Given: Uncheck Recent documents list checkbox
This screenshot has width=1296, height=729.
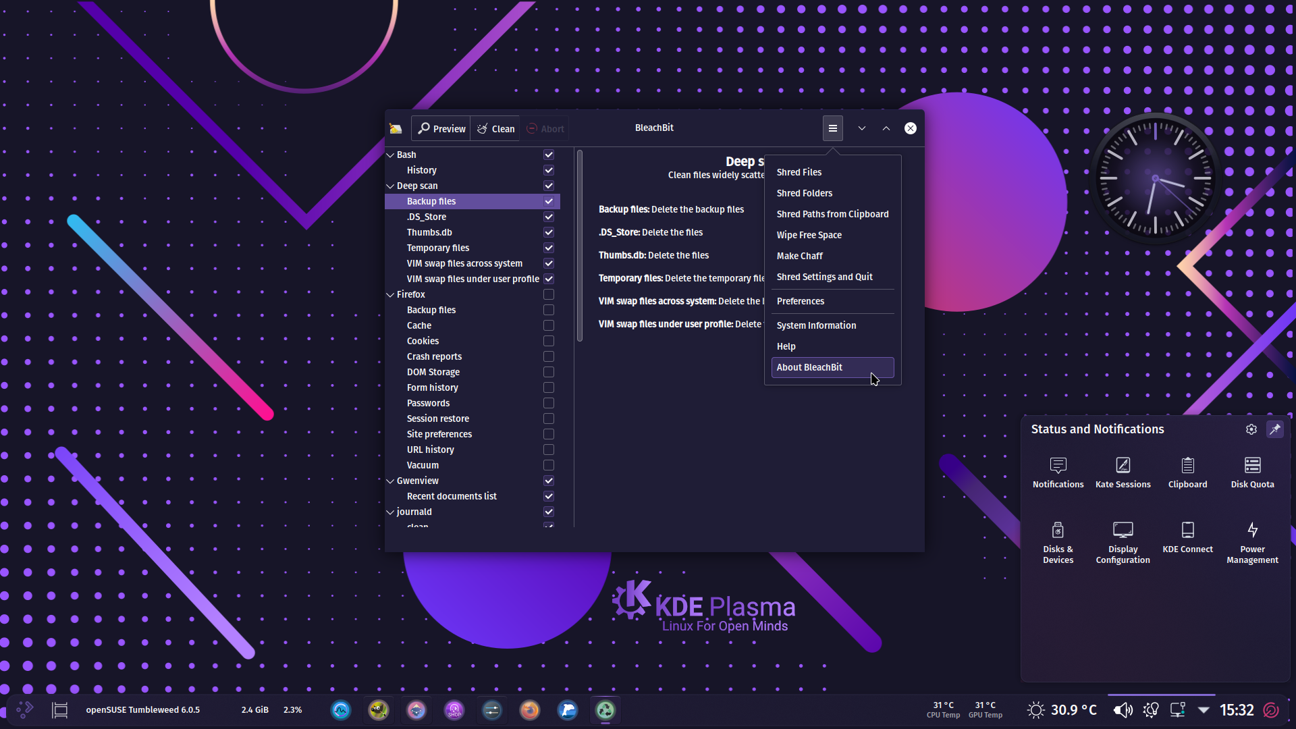Looking at the screenshot, I should [549, 496].
